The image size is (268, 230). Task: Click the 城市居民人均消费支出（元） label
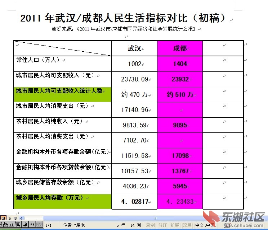tap(52, 106)
